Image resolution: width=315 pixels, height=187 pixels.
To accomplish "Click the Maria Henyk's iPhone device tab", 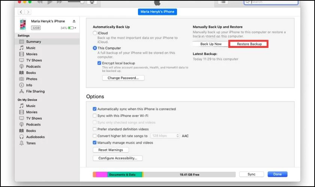I will 157,12.
